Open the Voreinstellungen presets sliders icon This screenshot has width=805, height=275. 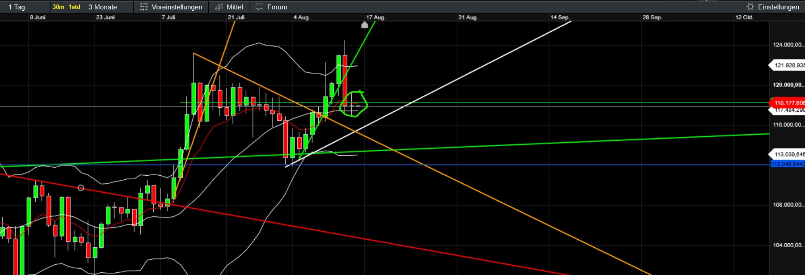click(x=144, y=7)
